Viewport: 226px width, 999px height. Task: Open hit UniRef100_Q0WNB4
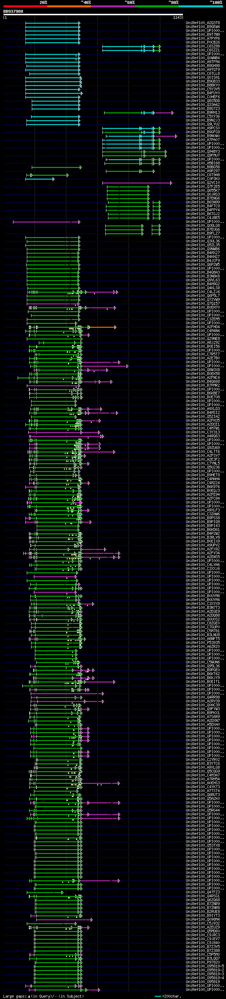(203, 58)
